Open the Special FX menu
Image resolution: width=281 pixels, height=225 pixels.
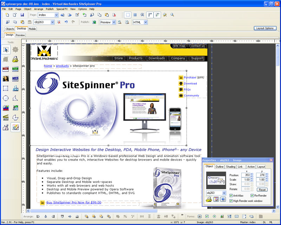coord(62,9)
